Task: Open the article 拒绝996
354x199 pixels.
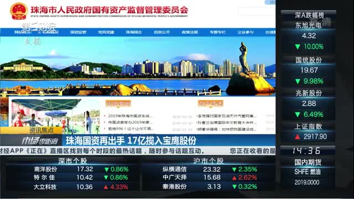Action: click(x=131, y=129)
